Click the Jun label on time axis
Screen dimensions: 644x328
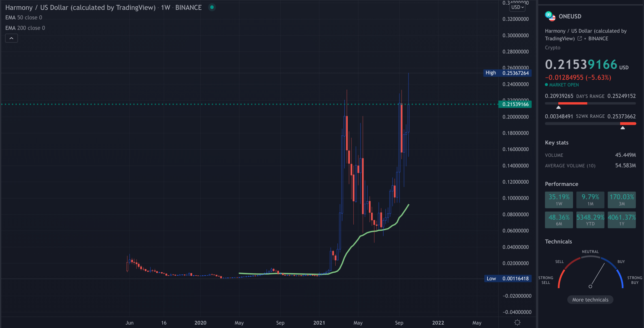[129, 323]
